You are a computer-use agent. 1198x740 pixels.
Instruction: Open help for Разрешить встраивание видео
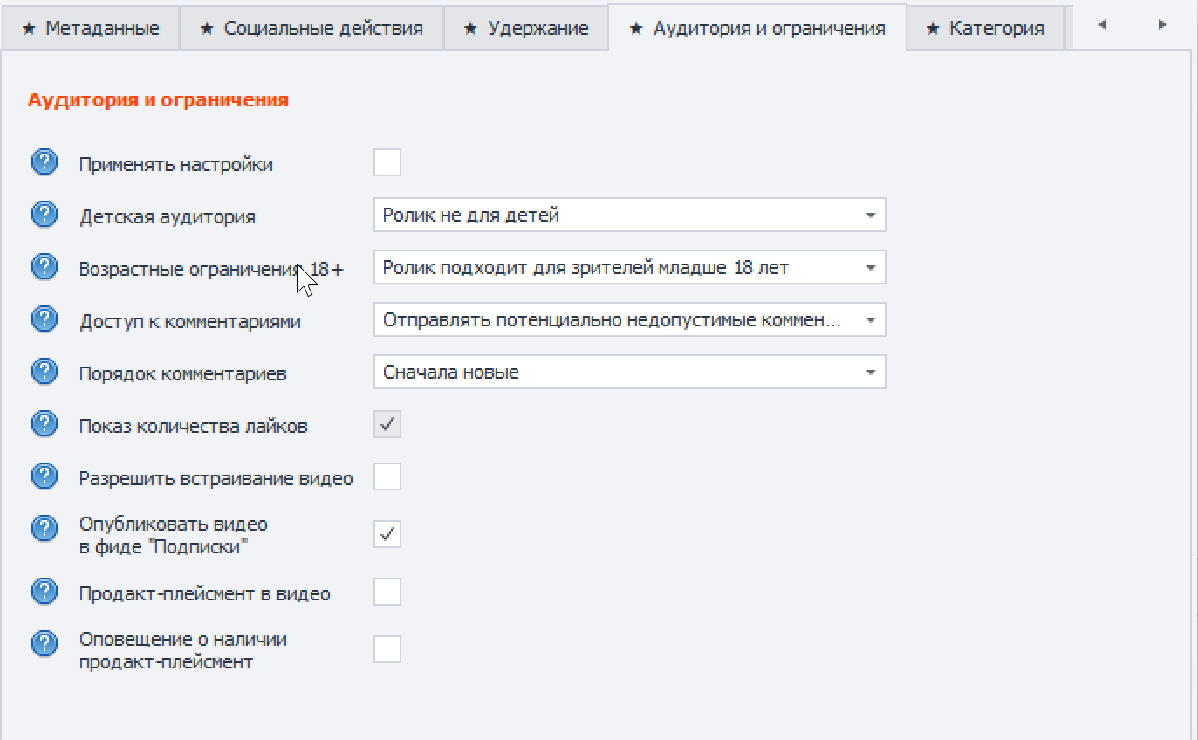coord(44,476)
